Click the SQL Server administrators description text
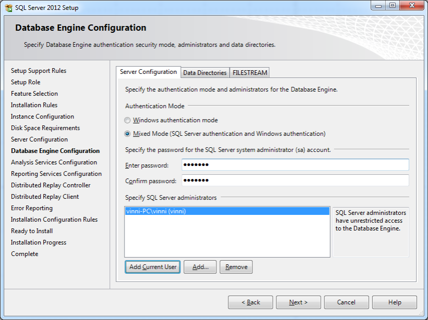 click(371, 221)
